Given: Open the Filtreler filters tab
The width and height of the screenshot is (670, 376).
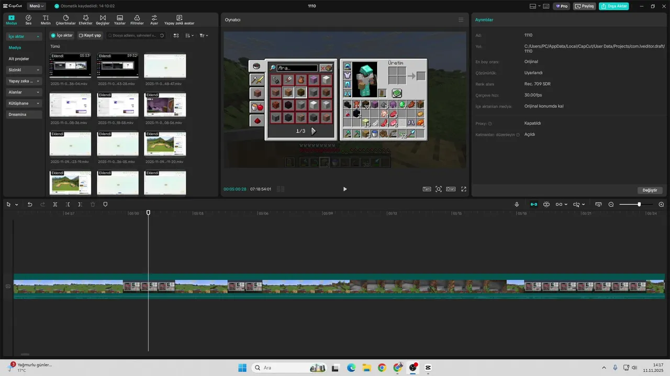Looking at the screenshot, I should [137, 20].
